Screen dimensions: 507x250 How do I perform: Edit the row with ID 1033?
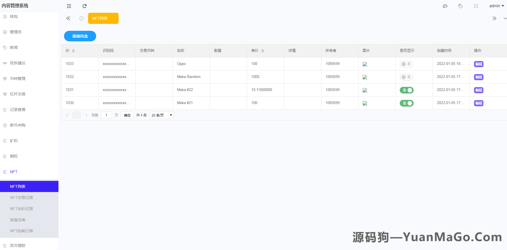click(x=478, y=64)
